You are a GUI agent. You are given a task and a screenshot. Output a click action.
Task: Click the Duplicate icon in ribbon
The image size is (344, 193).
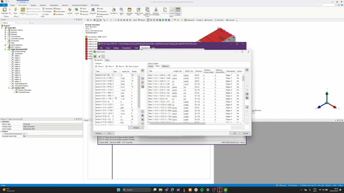[4, 10]
